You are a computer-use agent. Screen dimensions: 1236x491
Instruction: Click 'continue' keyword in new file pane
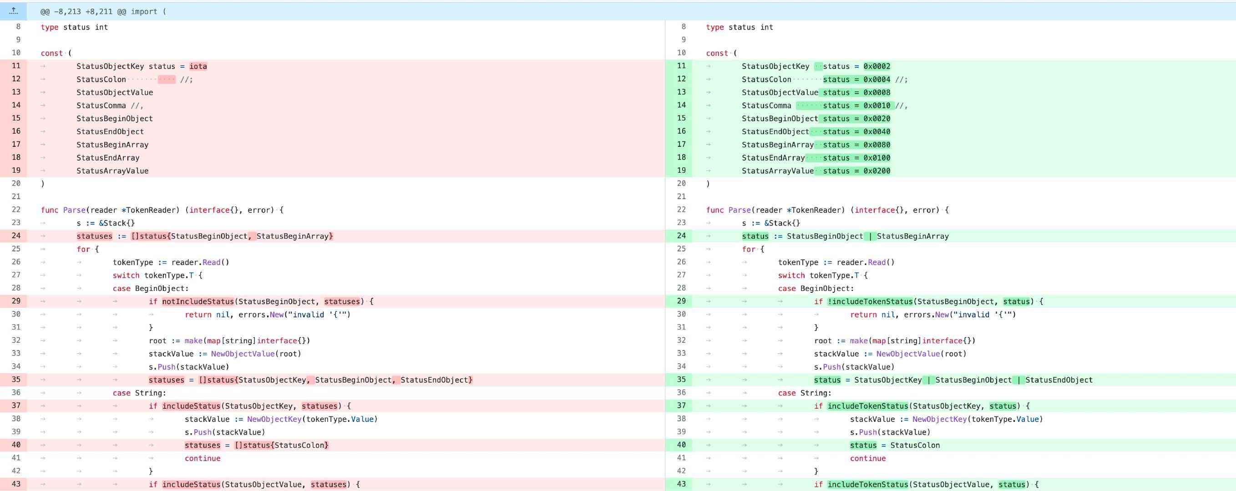pos(867,458)
